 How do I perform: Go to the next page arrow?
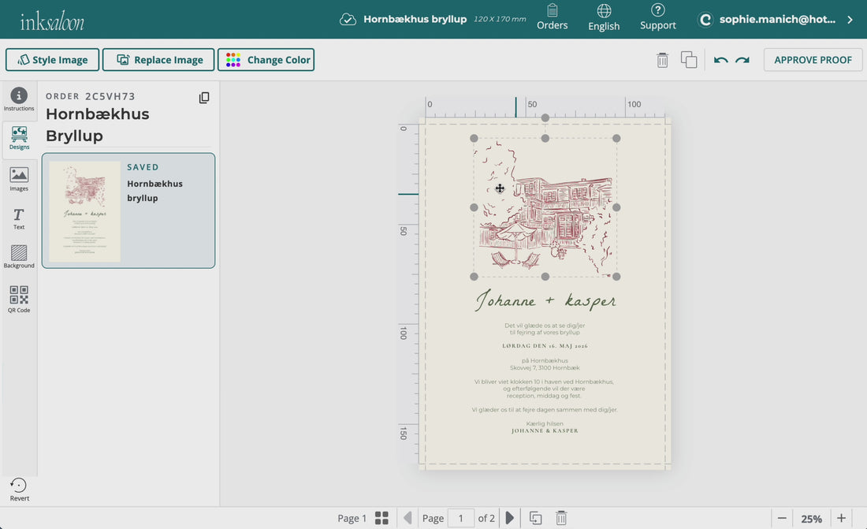510,518
